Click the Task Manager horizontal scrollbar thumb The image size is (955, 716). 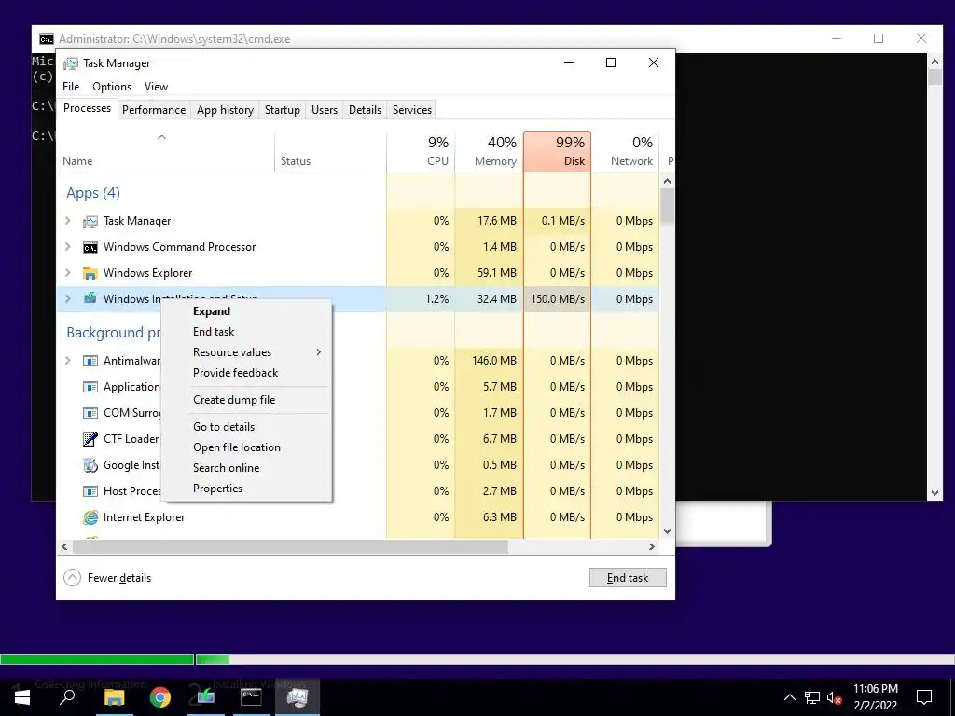(290, 546)
